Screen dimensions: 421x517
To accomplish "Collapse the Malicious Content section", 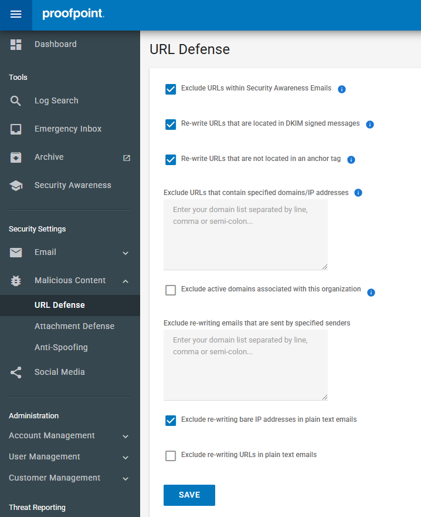I will click(125, 281).
